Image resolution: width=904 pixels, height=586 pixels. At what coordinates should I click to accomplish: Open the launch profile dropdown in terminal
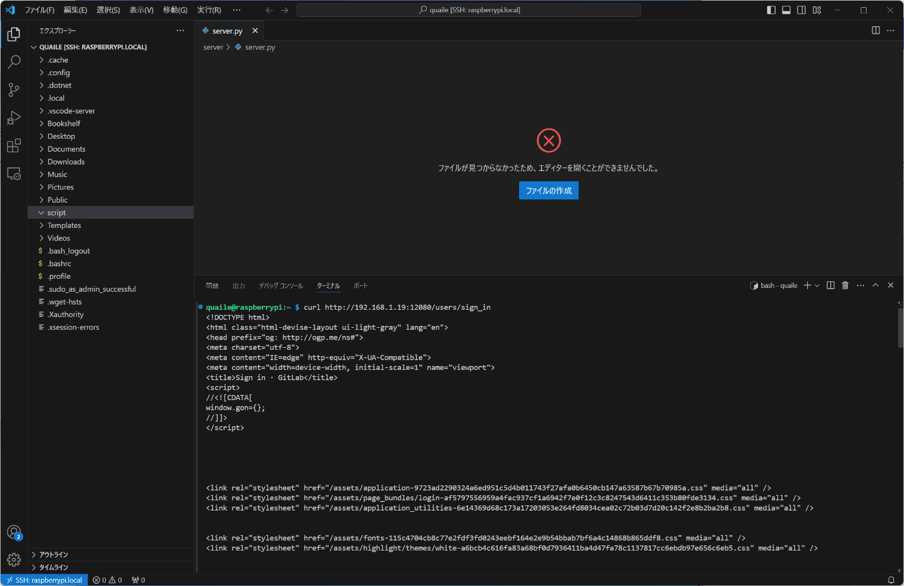(817, 285)
